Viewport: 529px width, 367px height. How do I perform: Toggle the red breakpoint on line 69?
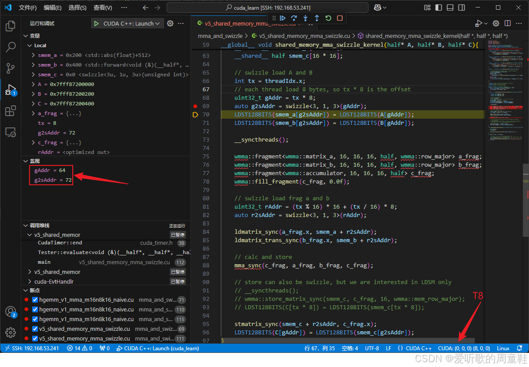[x=195, y=106]
